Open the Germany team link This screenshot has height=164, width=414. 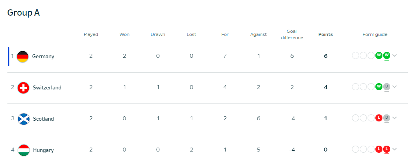43,57
